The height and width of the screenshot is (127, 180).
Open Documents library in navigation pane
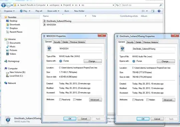[x=15, y=43]
